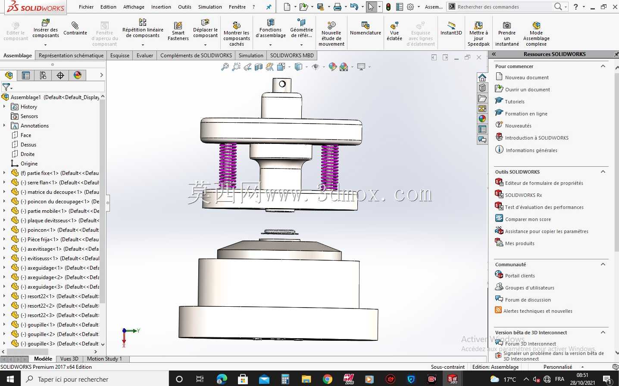
Task: Click Personnalisé units in status bar
Action: click(x=557, y=367)
